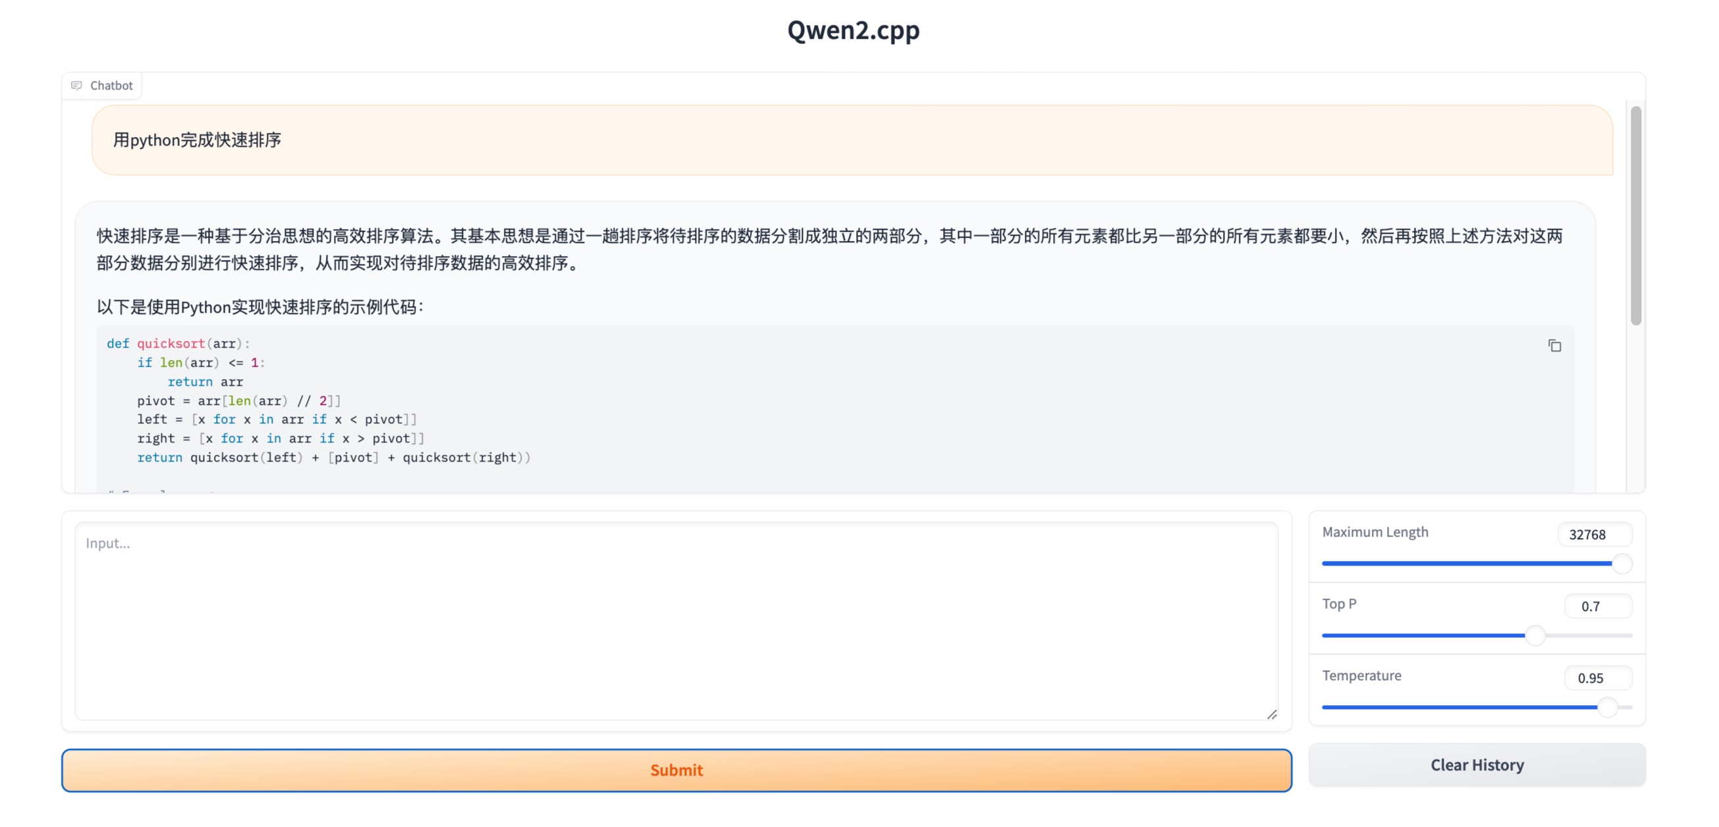
Task: Click the Chatbot label icon
Action: pyautogui.click(x=77, y=86)
